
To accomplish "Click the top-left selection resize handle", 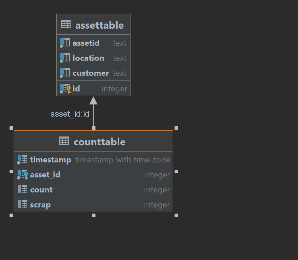I will (x=11, y=128).
